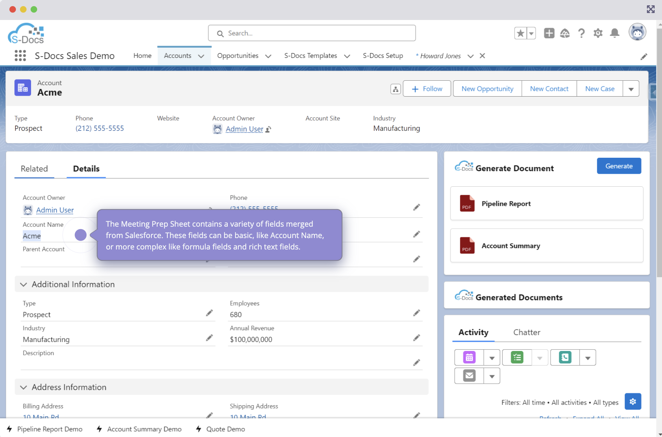Edit the Phone field pencil icon
Viewport: 662px width, 437px height.
click(x=416, y=207)
